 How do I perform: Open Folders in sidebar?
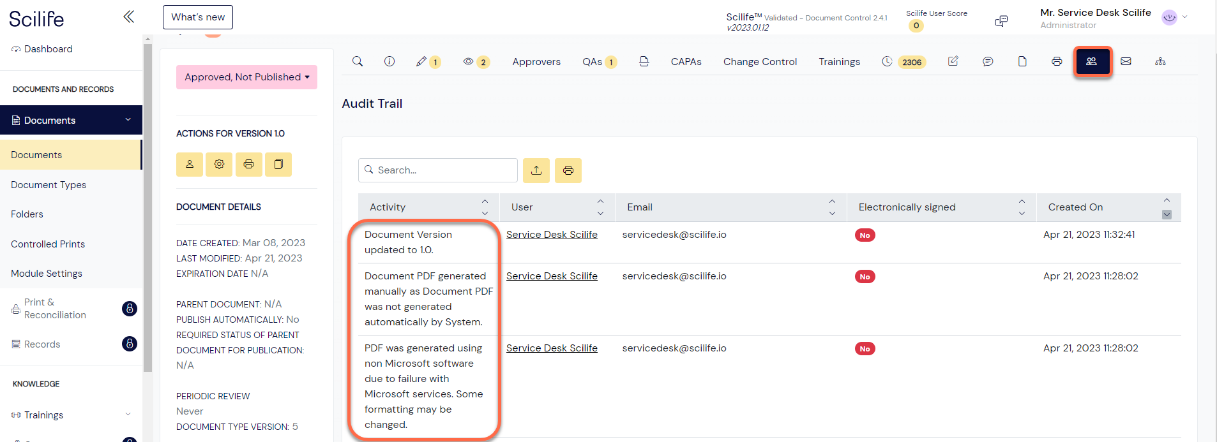[x=27, y=214]
